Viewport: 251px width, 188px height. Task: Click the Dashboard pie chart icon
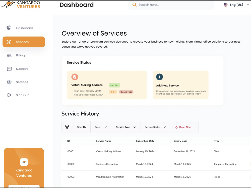[9, 28]
